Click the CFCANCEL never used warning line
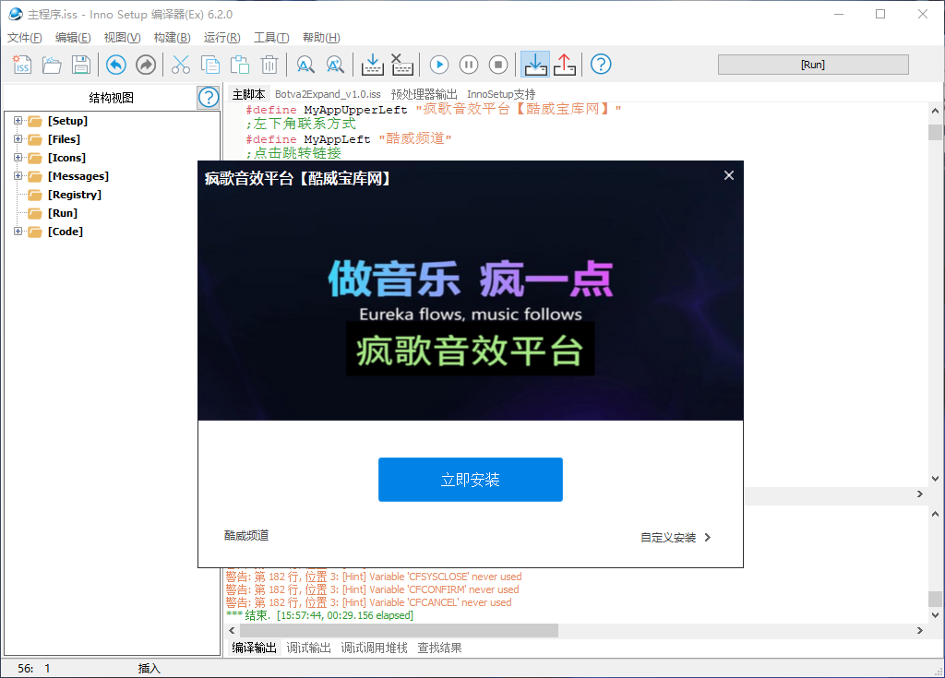The width and height of the screenshot is (945, 678). click(x=369, y=602)
